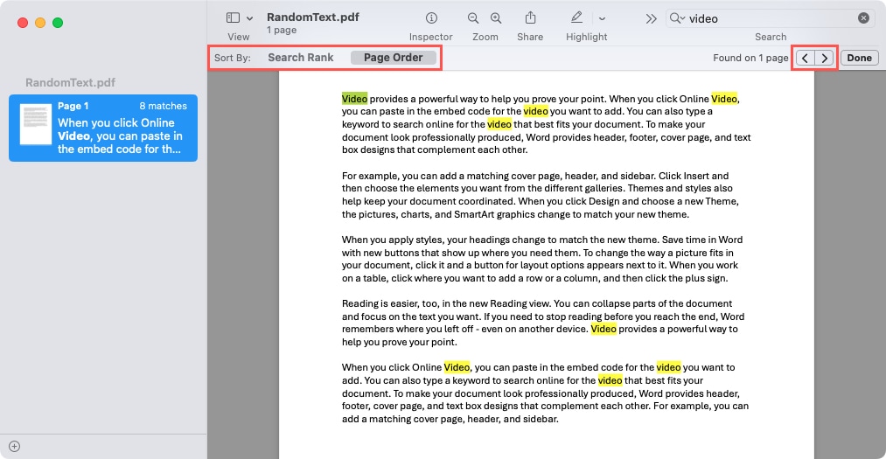Viewport: 886px width, 459px height.
Task: Go to previous search match
Action: [x=806, y=58]
